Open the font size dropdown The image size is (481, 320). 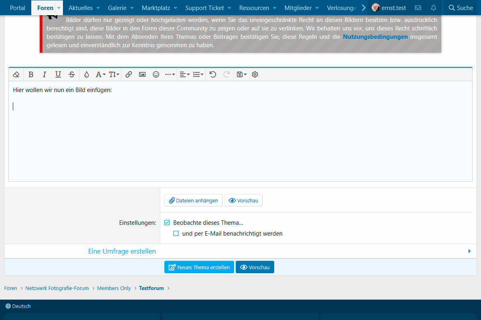[x=114, y=74]
